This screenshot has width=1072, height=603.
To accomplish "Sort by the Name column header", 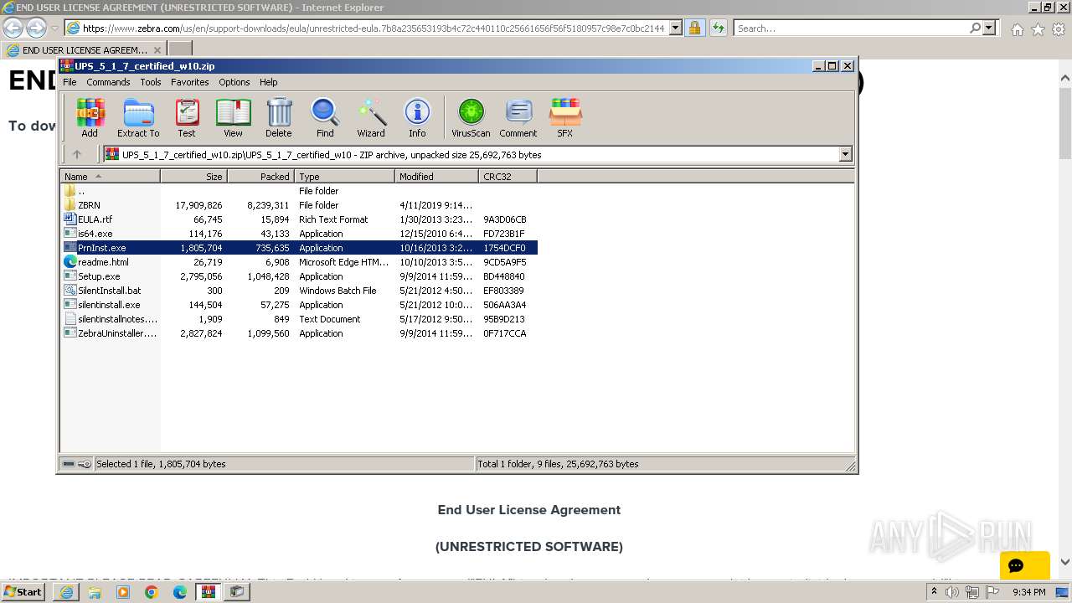I will coord(111,177).
